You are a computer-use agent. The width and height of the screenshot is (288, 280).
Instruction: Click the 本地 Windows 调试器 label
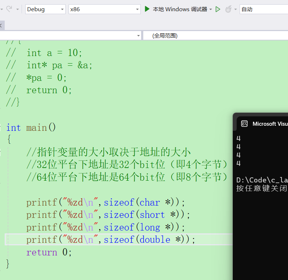point(180,9)
